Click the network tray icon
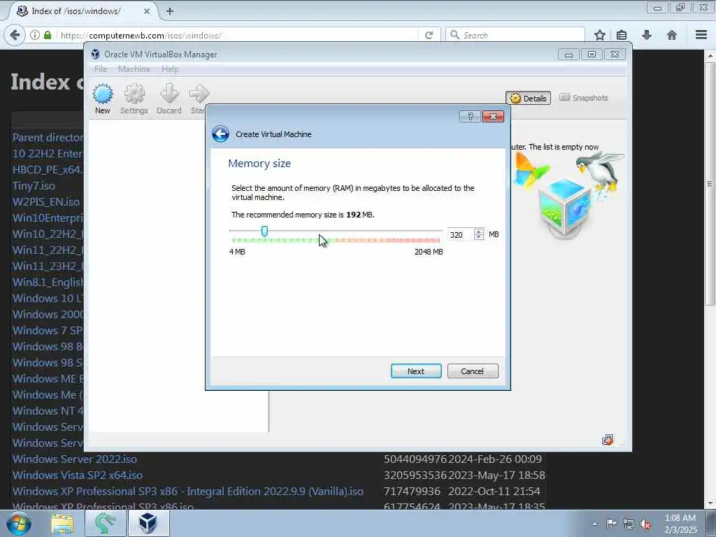This screenshot has height=537, width=716. (x=629, y=524)
